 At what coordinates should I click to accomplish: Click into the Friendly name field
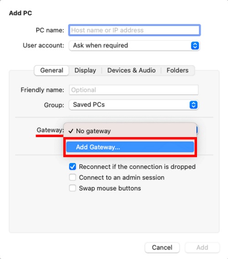[x=134, y=90]
